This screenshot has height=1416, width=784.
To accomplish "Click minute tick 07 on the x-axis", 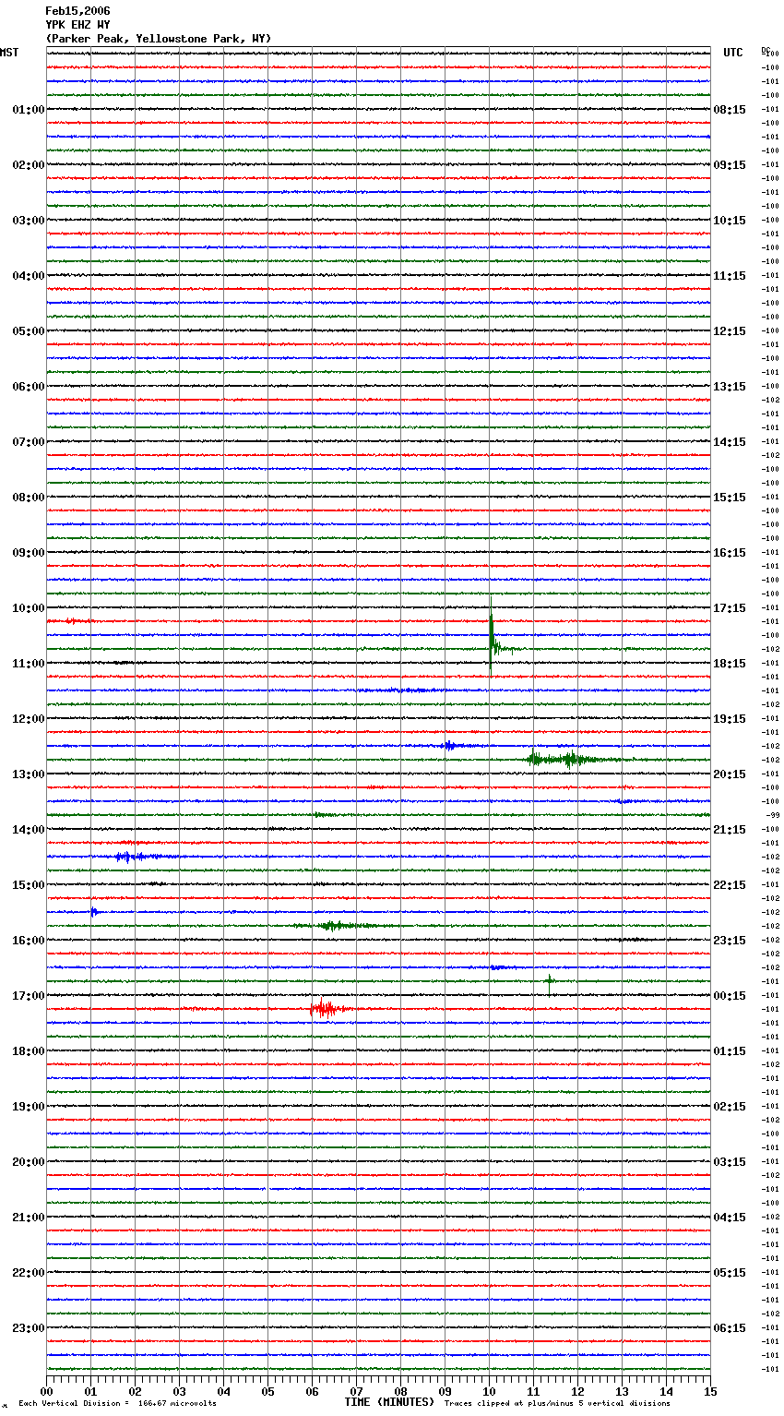I will tap(356, 1391).
